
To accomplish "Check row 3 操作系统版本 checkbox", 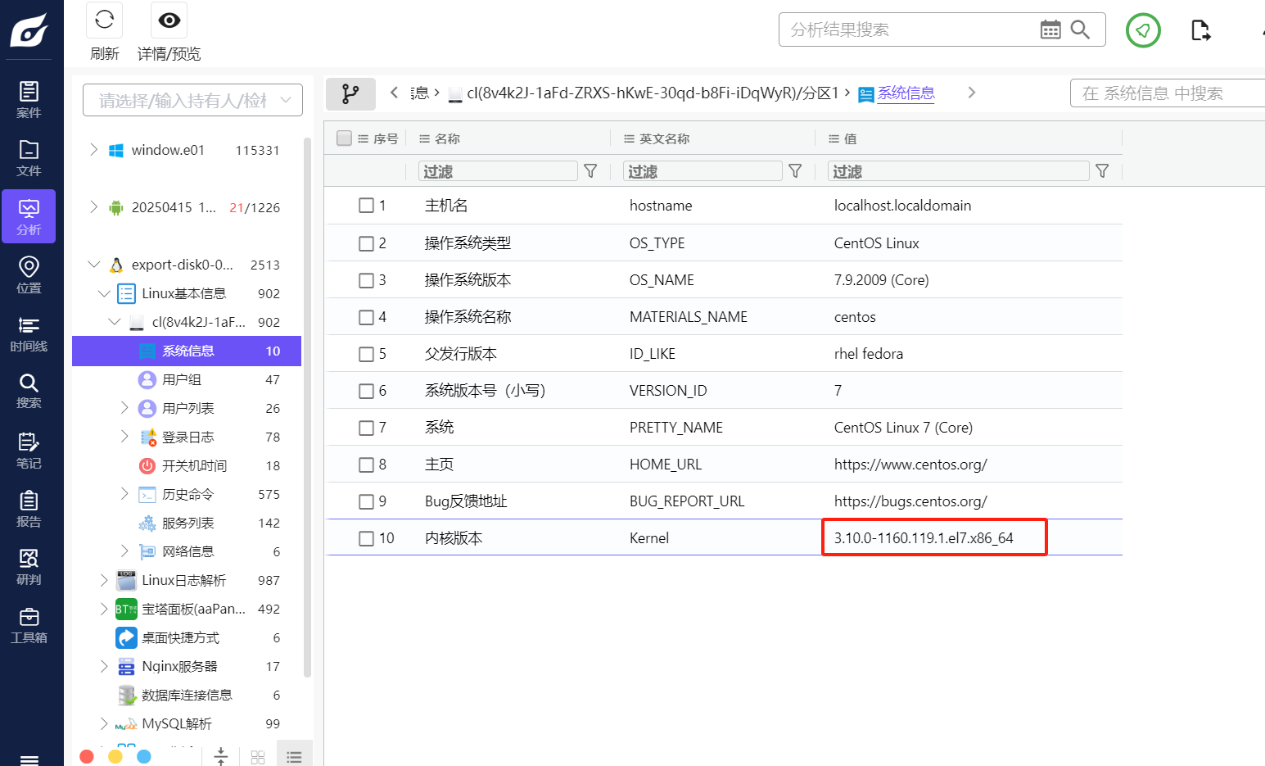I will (x=367, y=280).
